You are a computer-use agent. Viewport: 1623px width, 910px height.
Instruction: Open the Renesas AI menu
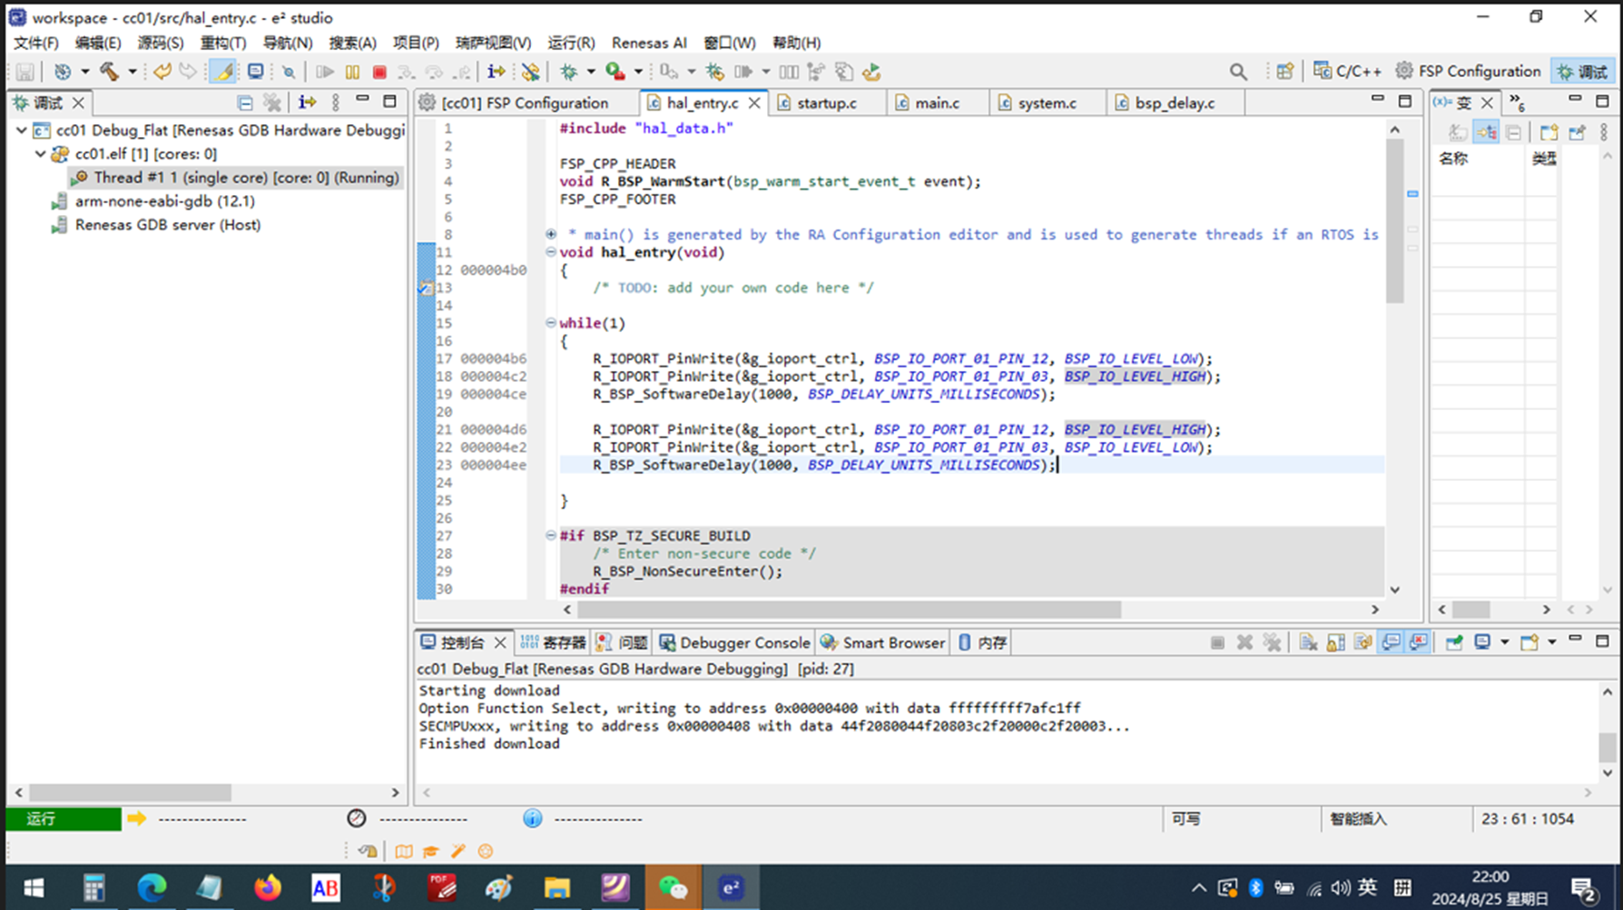click(649, 43)
